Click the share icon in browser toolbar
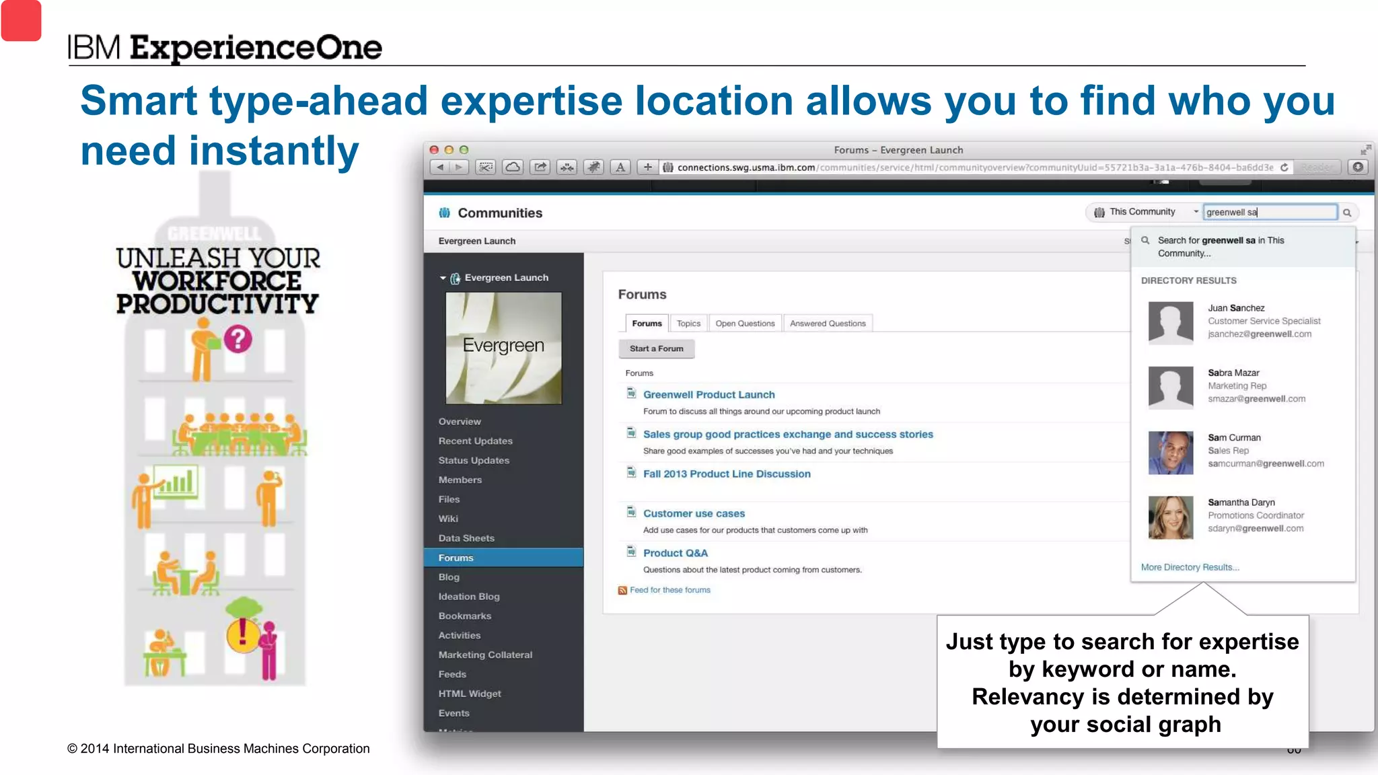The image size is (1378, 775). click(x=540, y=168)
